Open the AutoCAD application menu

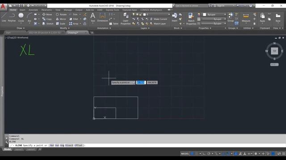(x=3, y=7)
